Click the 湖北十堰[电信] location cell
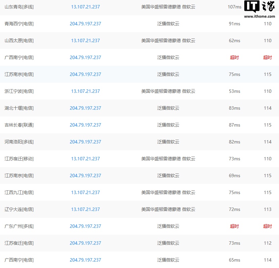 click(x=19, y=108)
